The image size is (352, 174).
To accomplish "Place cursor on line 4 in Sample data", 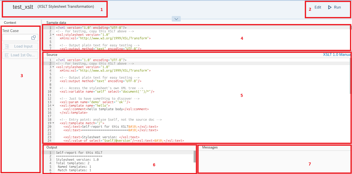I will point(105,38).
